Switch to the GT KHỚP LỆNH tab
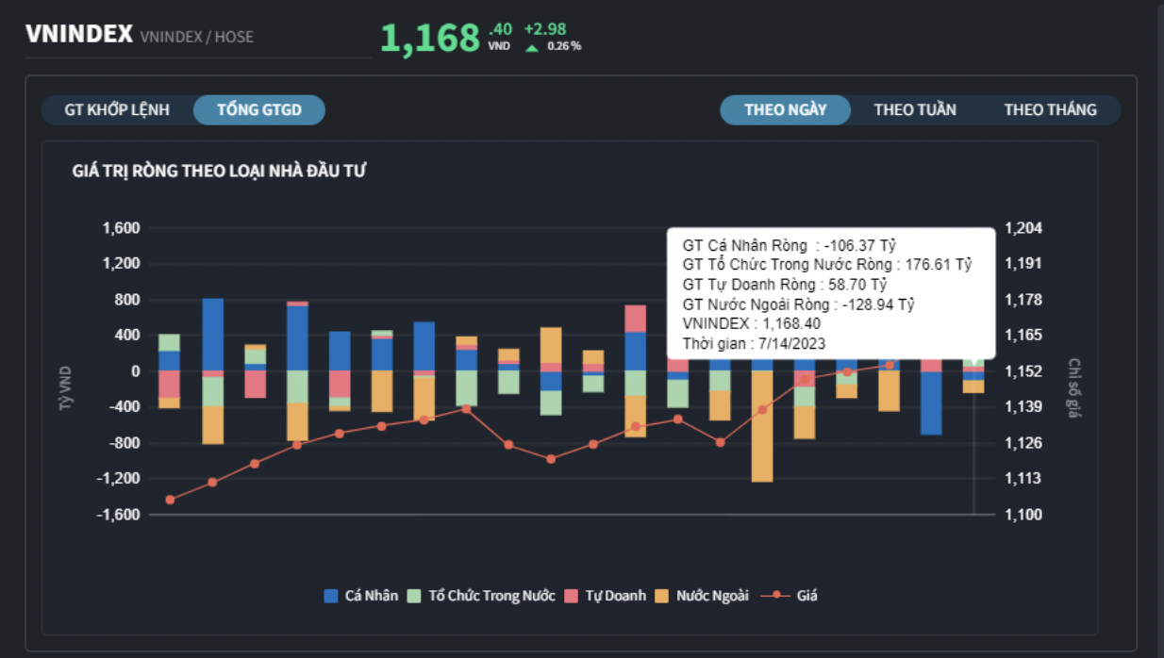 117,110
